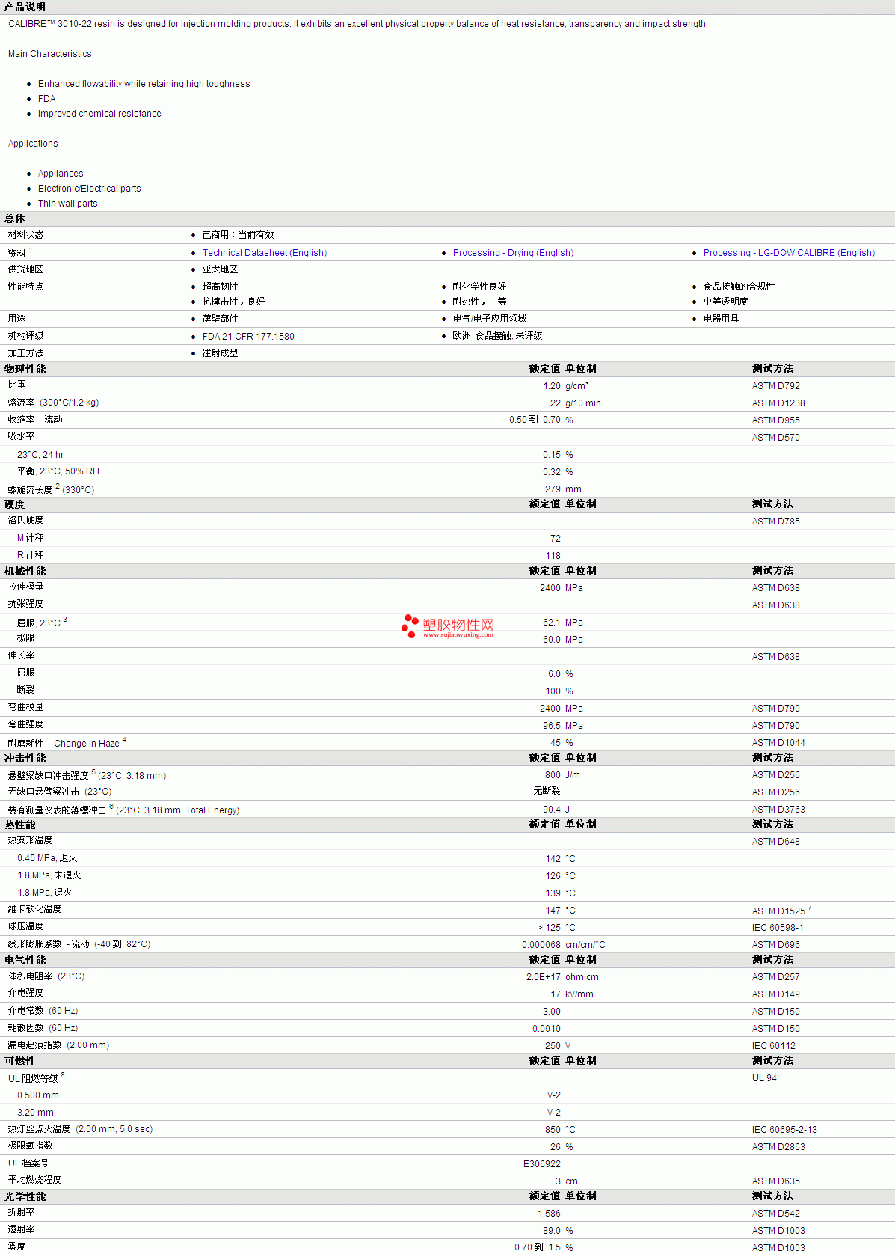
Task: Click 可燃性 section header
Action: [20, 1062]
